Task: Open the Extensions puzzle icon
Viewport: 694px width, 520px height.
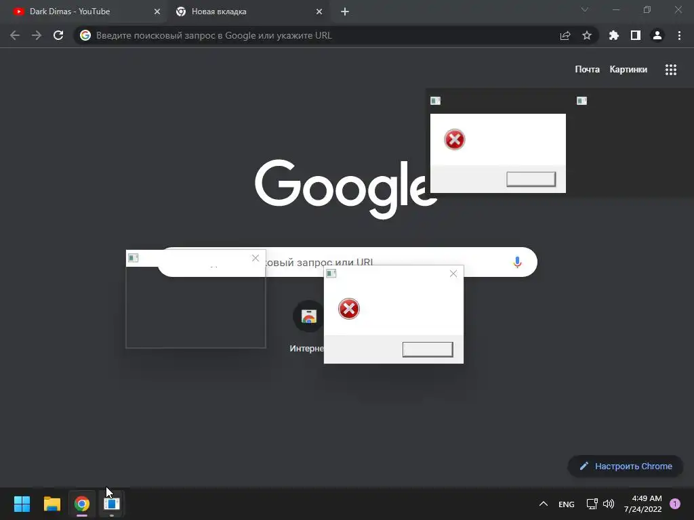Action: (x=614, y=35)
